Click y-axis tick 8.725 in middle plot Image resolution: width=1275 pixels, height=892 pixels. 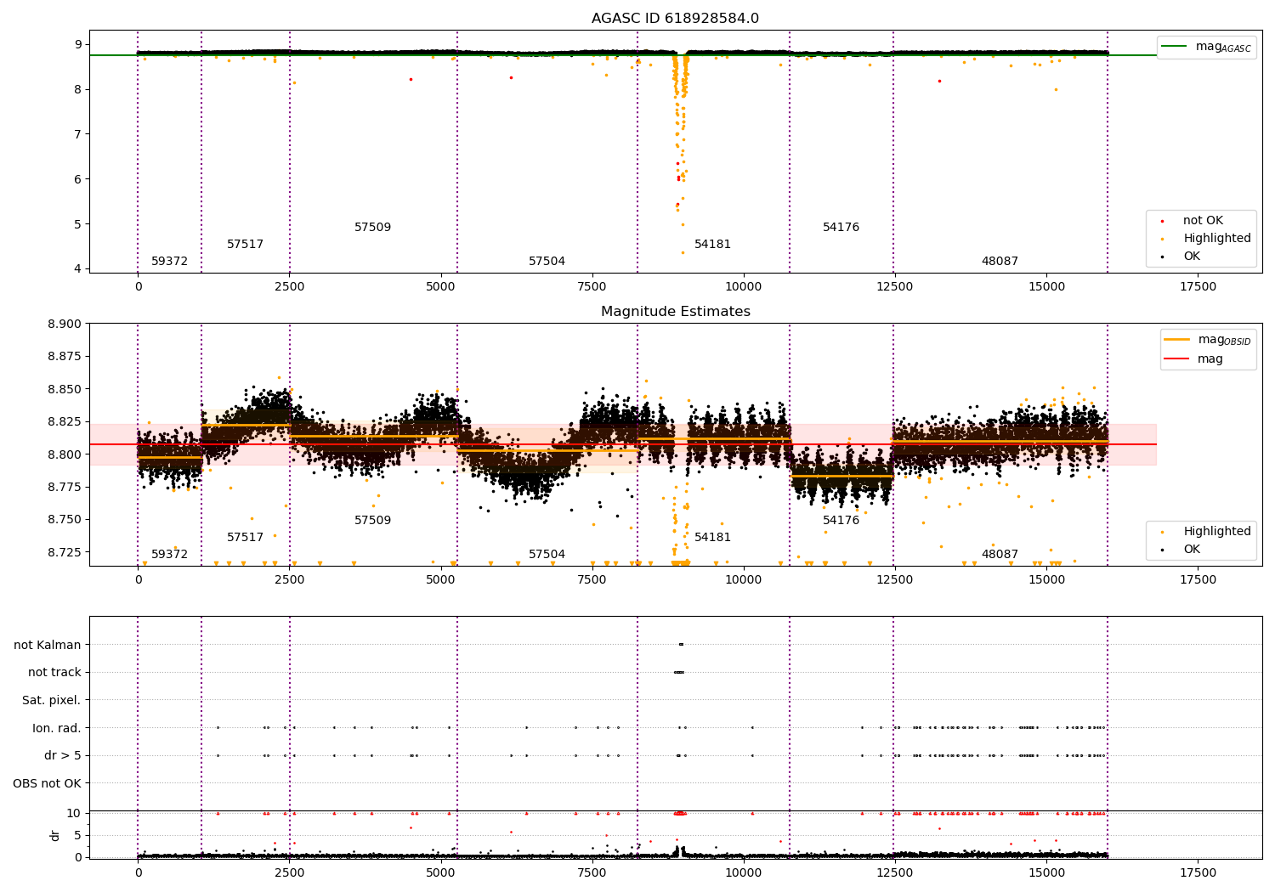coord(65,552)
